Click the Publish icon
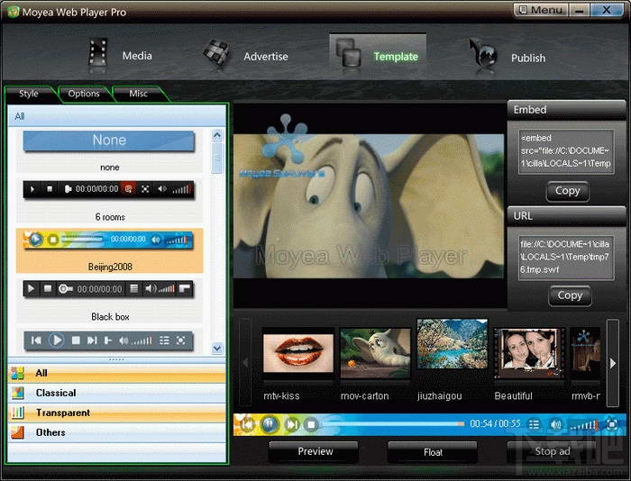This screenshot has height=481, width=631. pos(483,53)
